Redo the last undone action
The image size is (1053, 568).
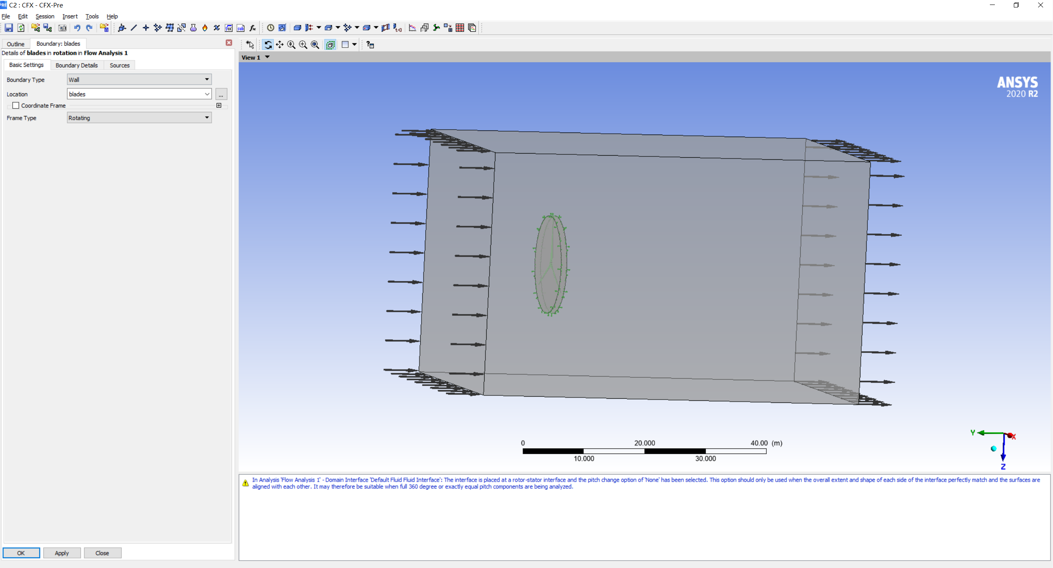click(89, 28)
